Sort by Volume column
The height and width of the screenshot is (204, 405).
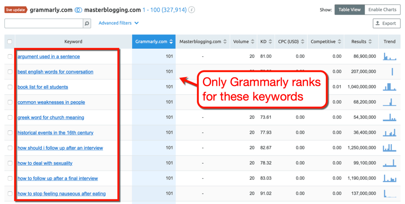[x=243, y=42]
